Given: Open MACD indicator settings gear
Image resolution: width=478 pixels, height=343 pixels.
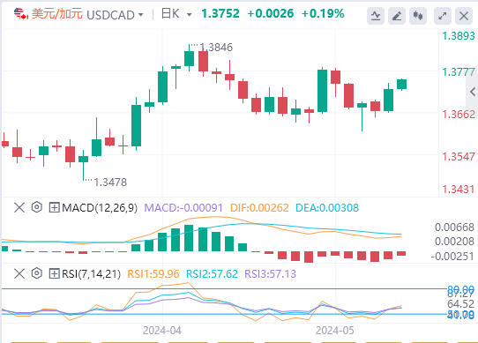Looking at the screenshot, I should (36, 207).
